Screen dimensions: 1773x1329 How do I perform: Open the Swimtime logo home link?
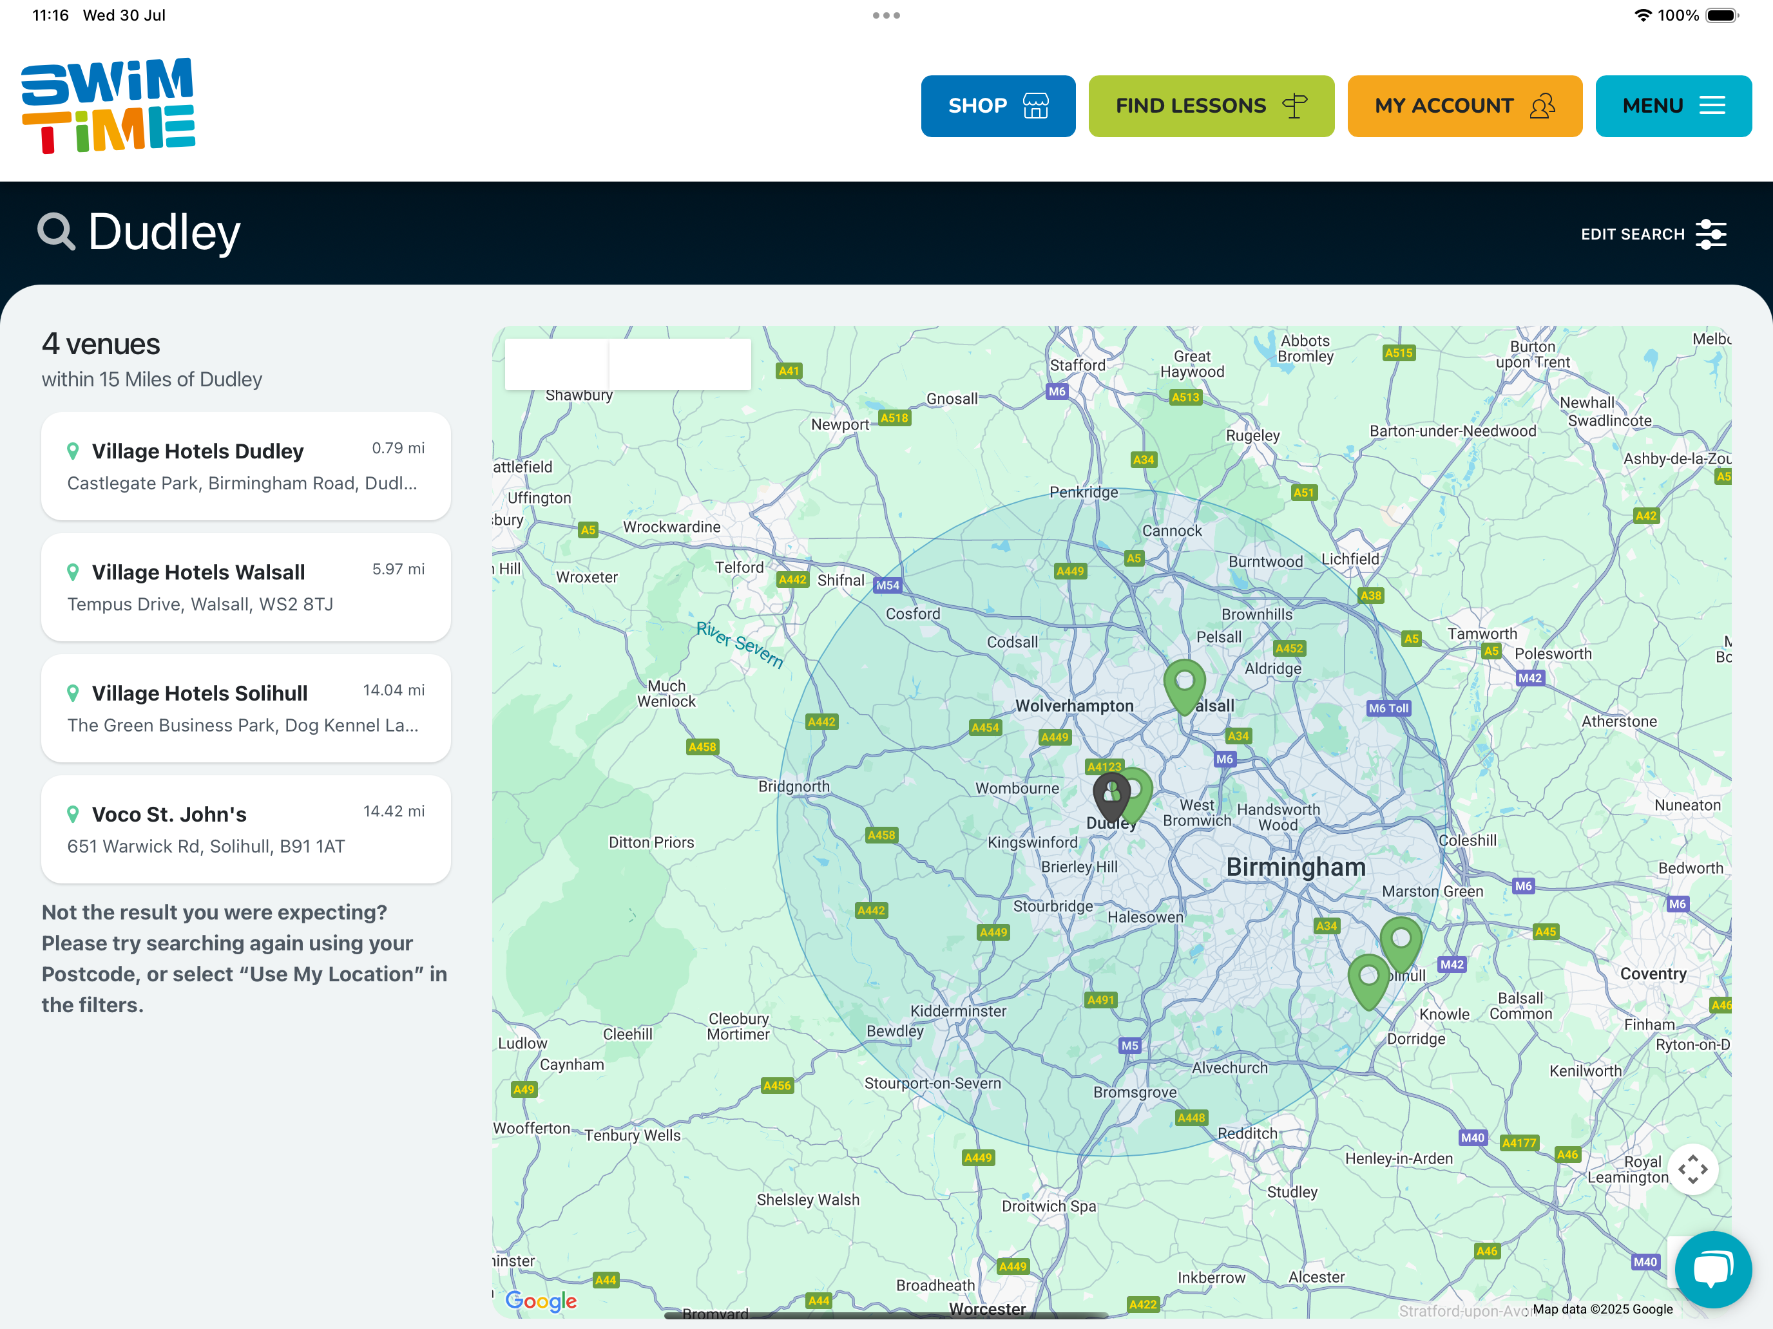[x=108, y=105]
